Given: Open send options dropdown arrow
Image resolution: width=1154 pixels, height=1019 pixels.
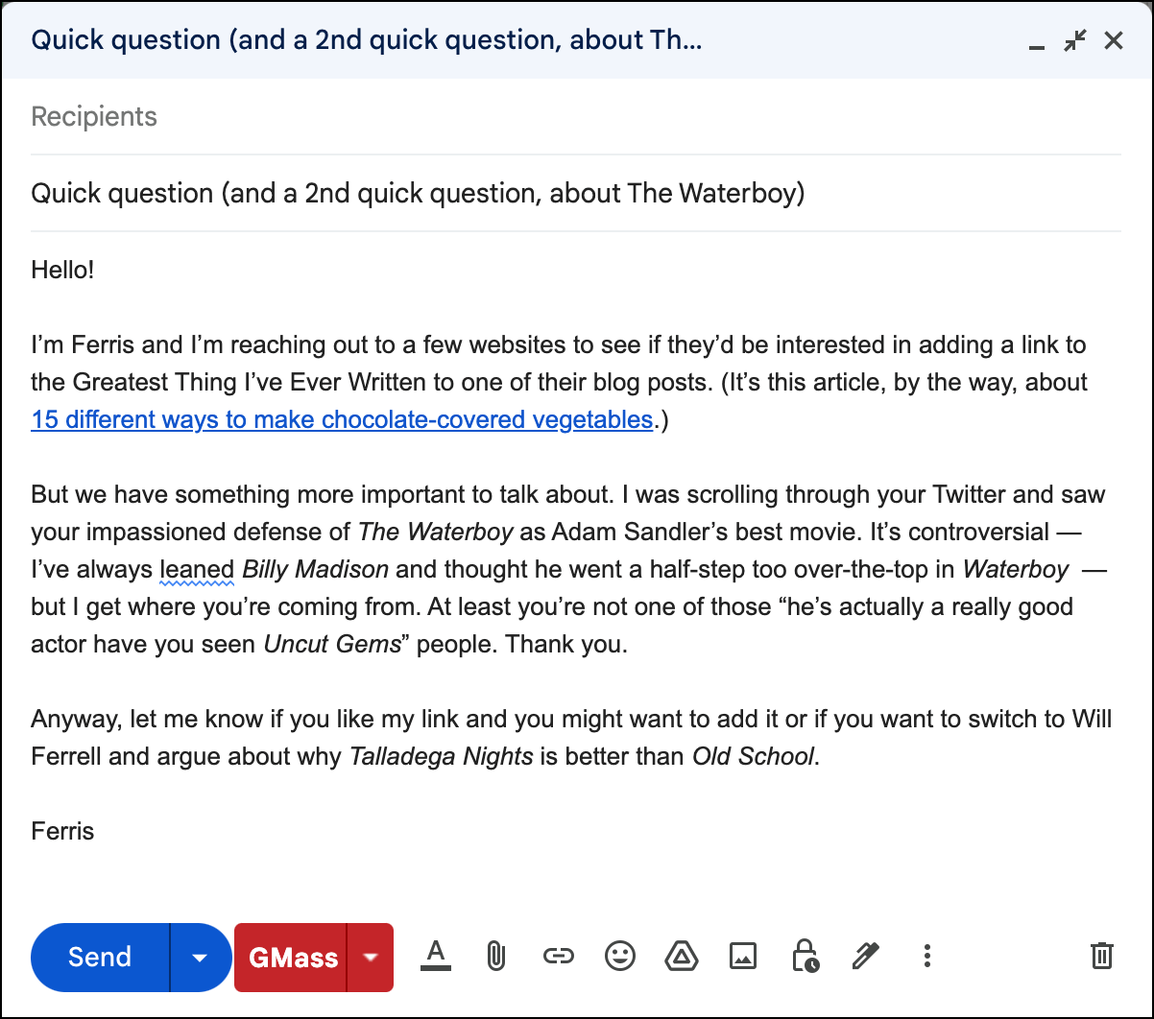Looking at the screenshot, I should (200, 957).
